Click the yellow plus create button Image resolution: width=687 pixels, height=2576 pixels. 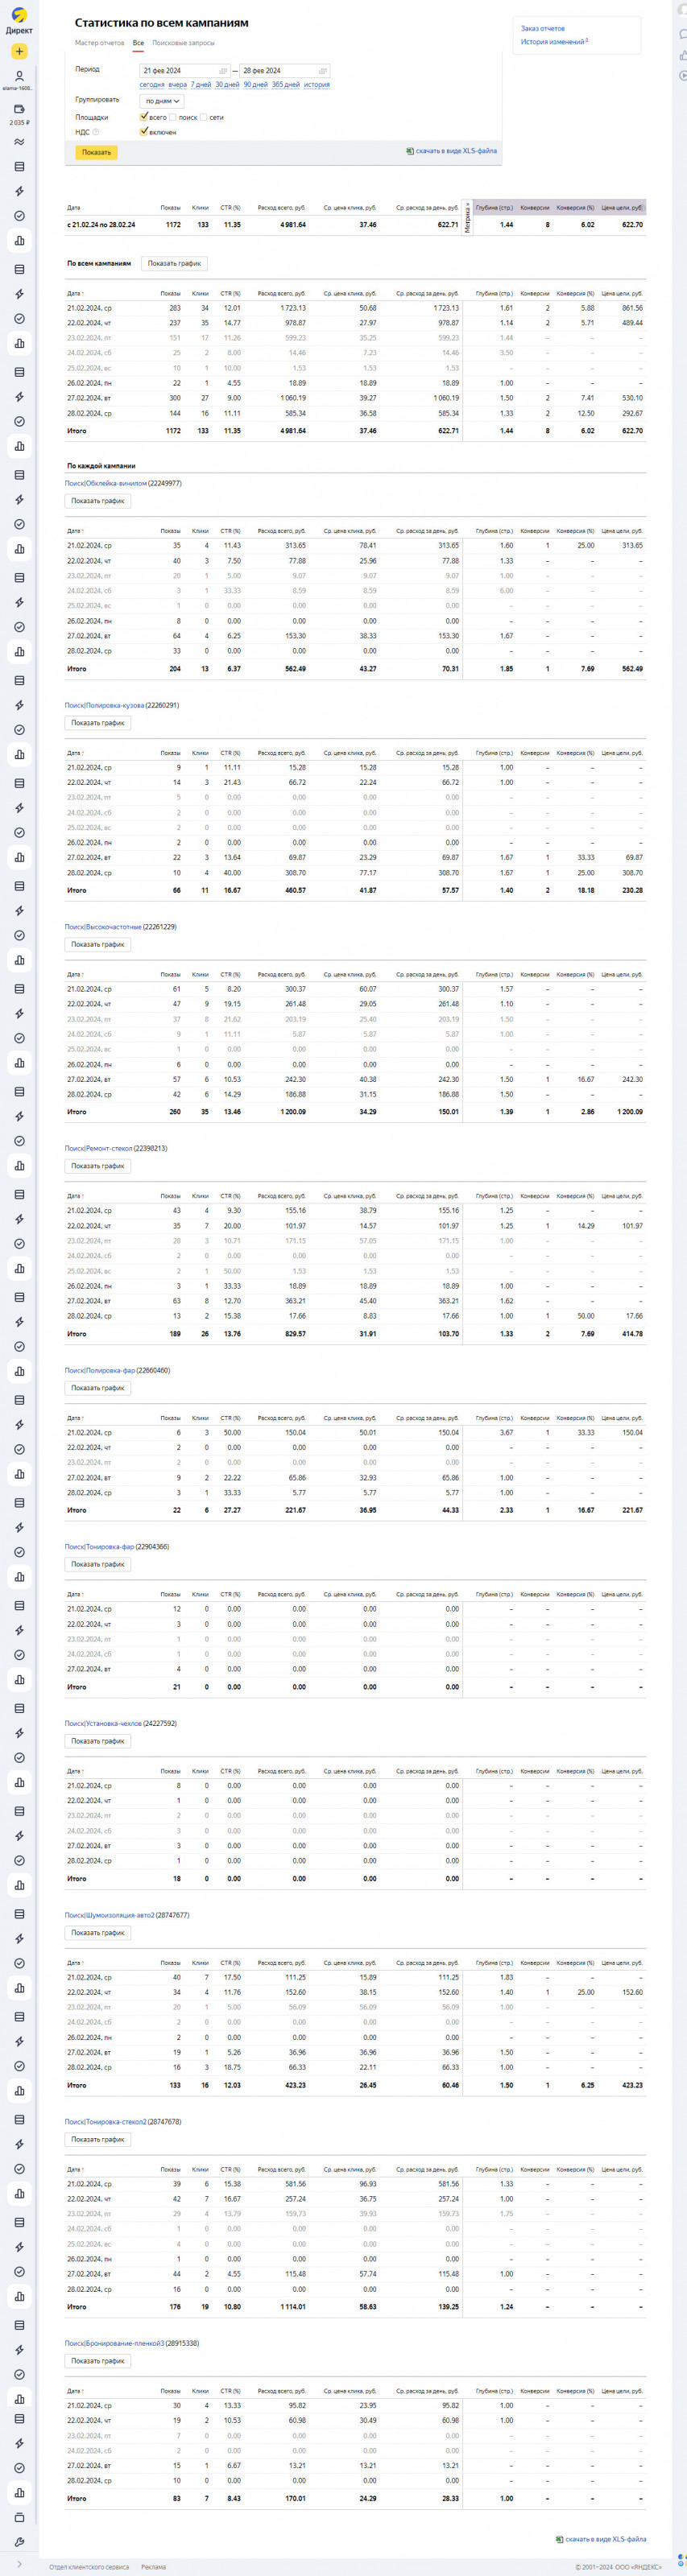point(19,51)
